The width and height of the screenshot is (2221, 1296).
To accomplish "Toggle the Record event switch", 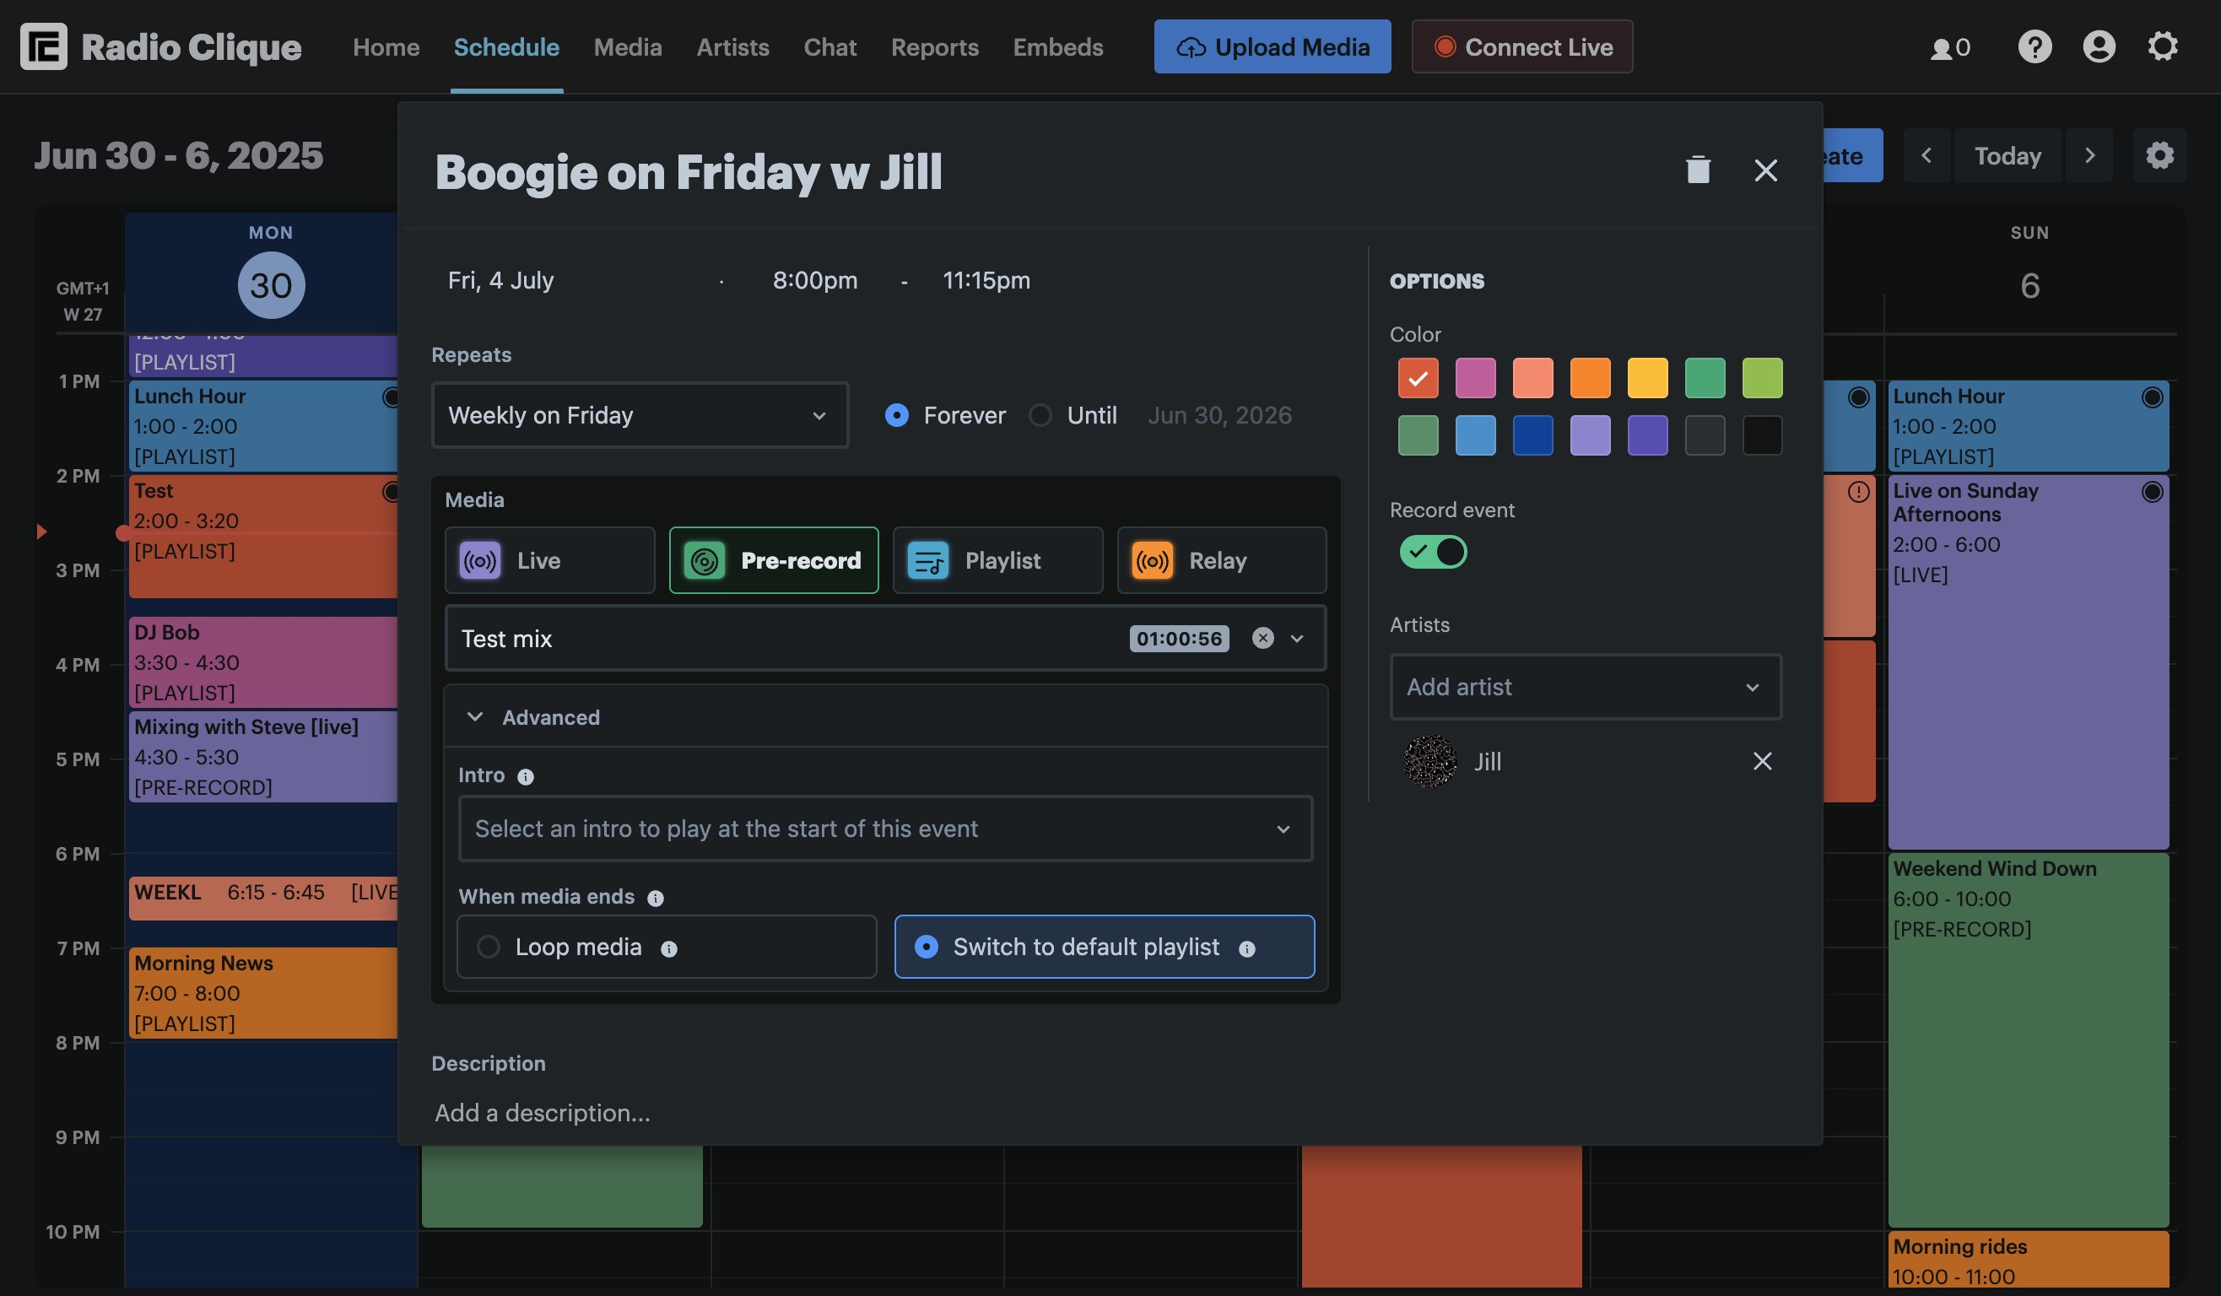I will (x=1433, y=553).
